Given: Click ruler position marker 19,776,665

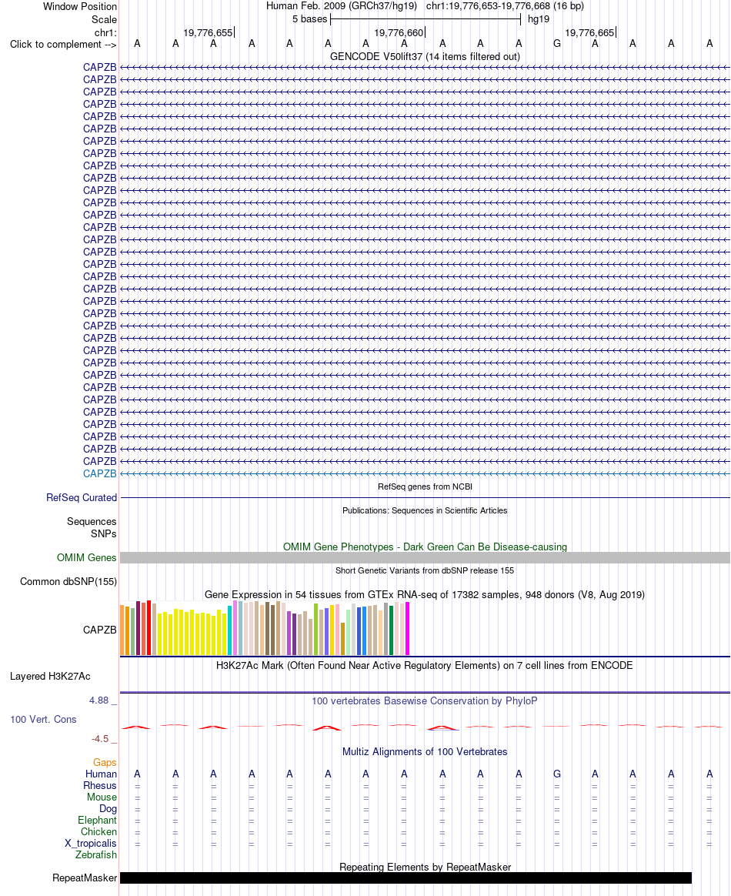Looking at the screenshot, I should (590, 32).
